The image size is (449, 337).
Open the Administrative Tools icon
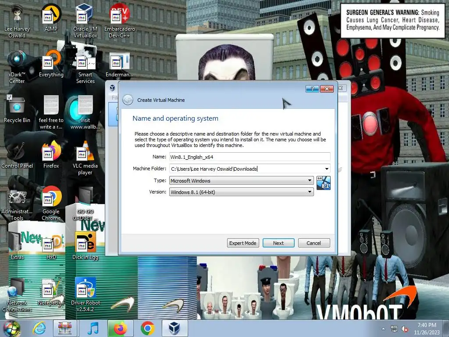click(x=17, y=204)
